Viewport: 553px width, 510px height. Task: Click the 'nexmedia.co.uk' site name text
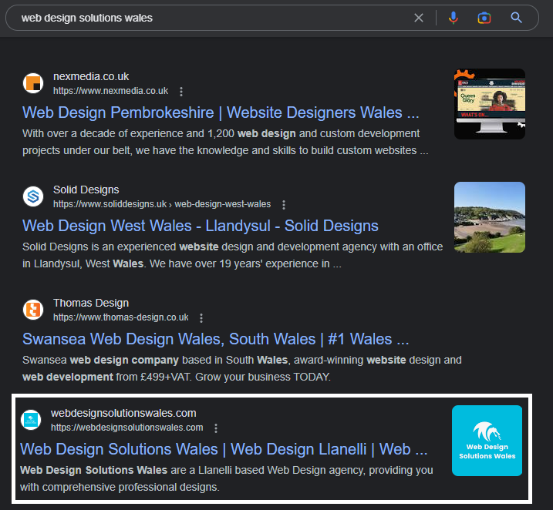pyautogui.click(x=91, y=76)
